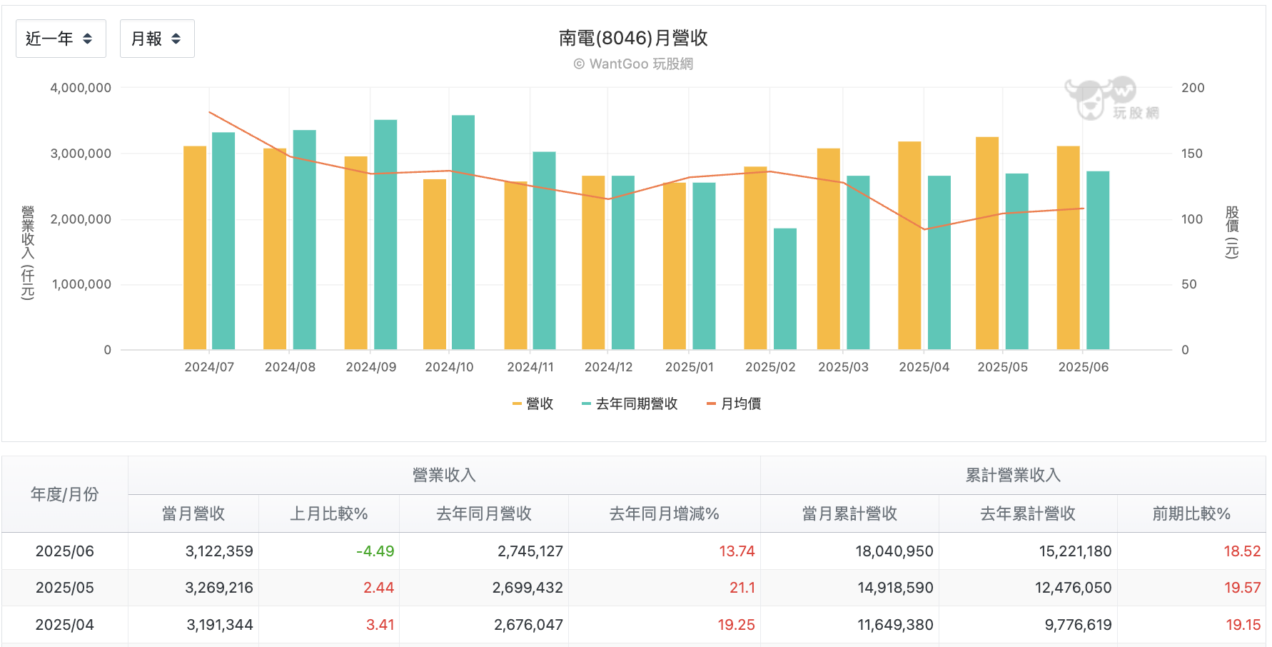1272x647 pixels.
Task: Click the 2024/07 x-axis label
Action: pyautogui.click(x=209, y=367)
